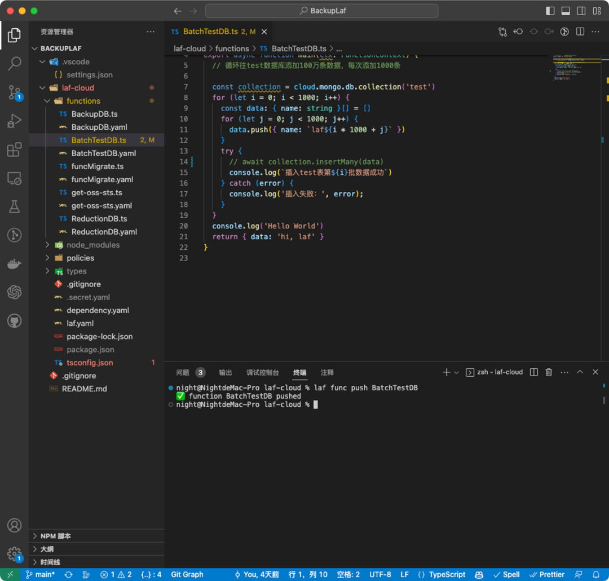Open Explorer more actions ellipsis

[x=151, y=32]
